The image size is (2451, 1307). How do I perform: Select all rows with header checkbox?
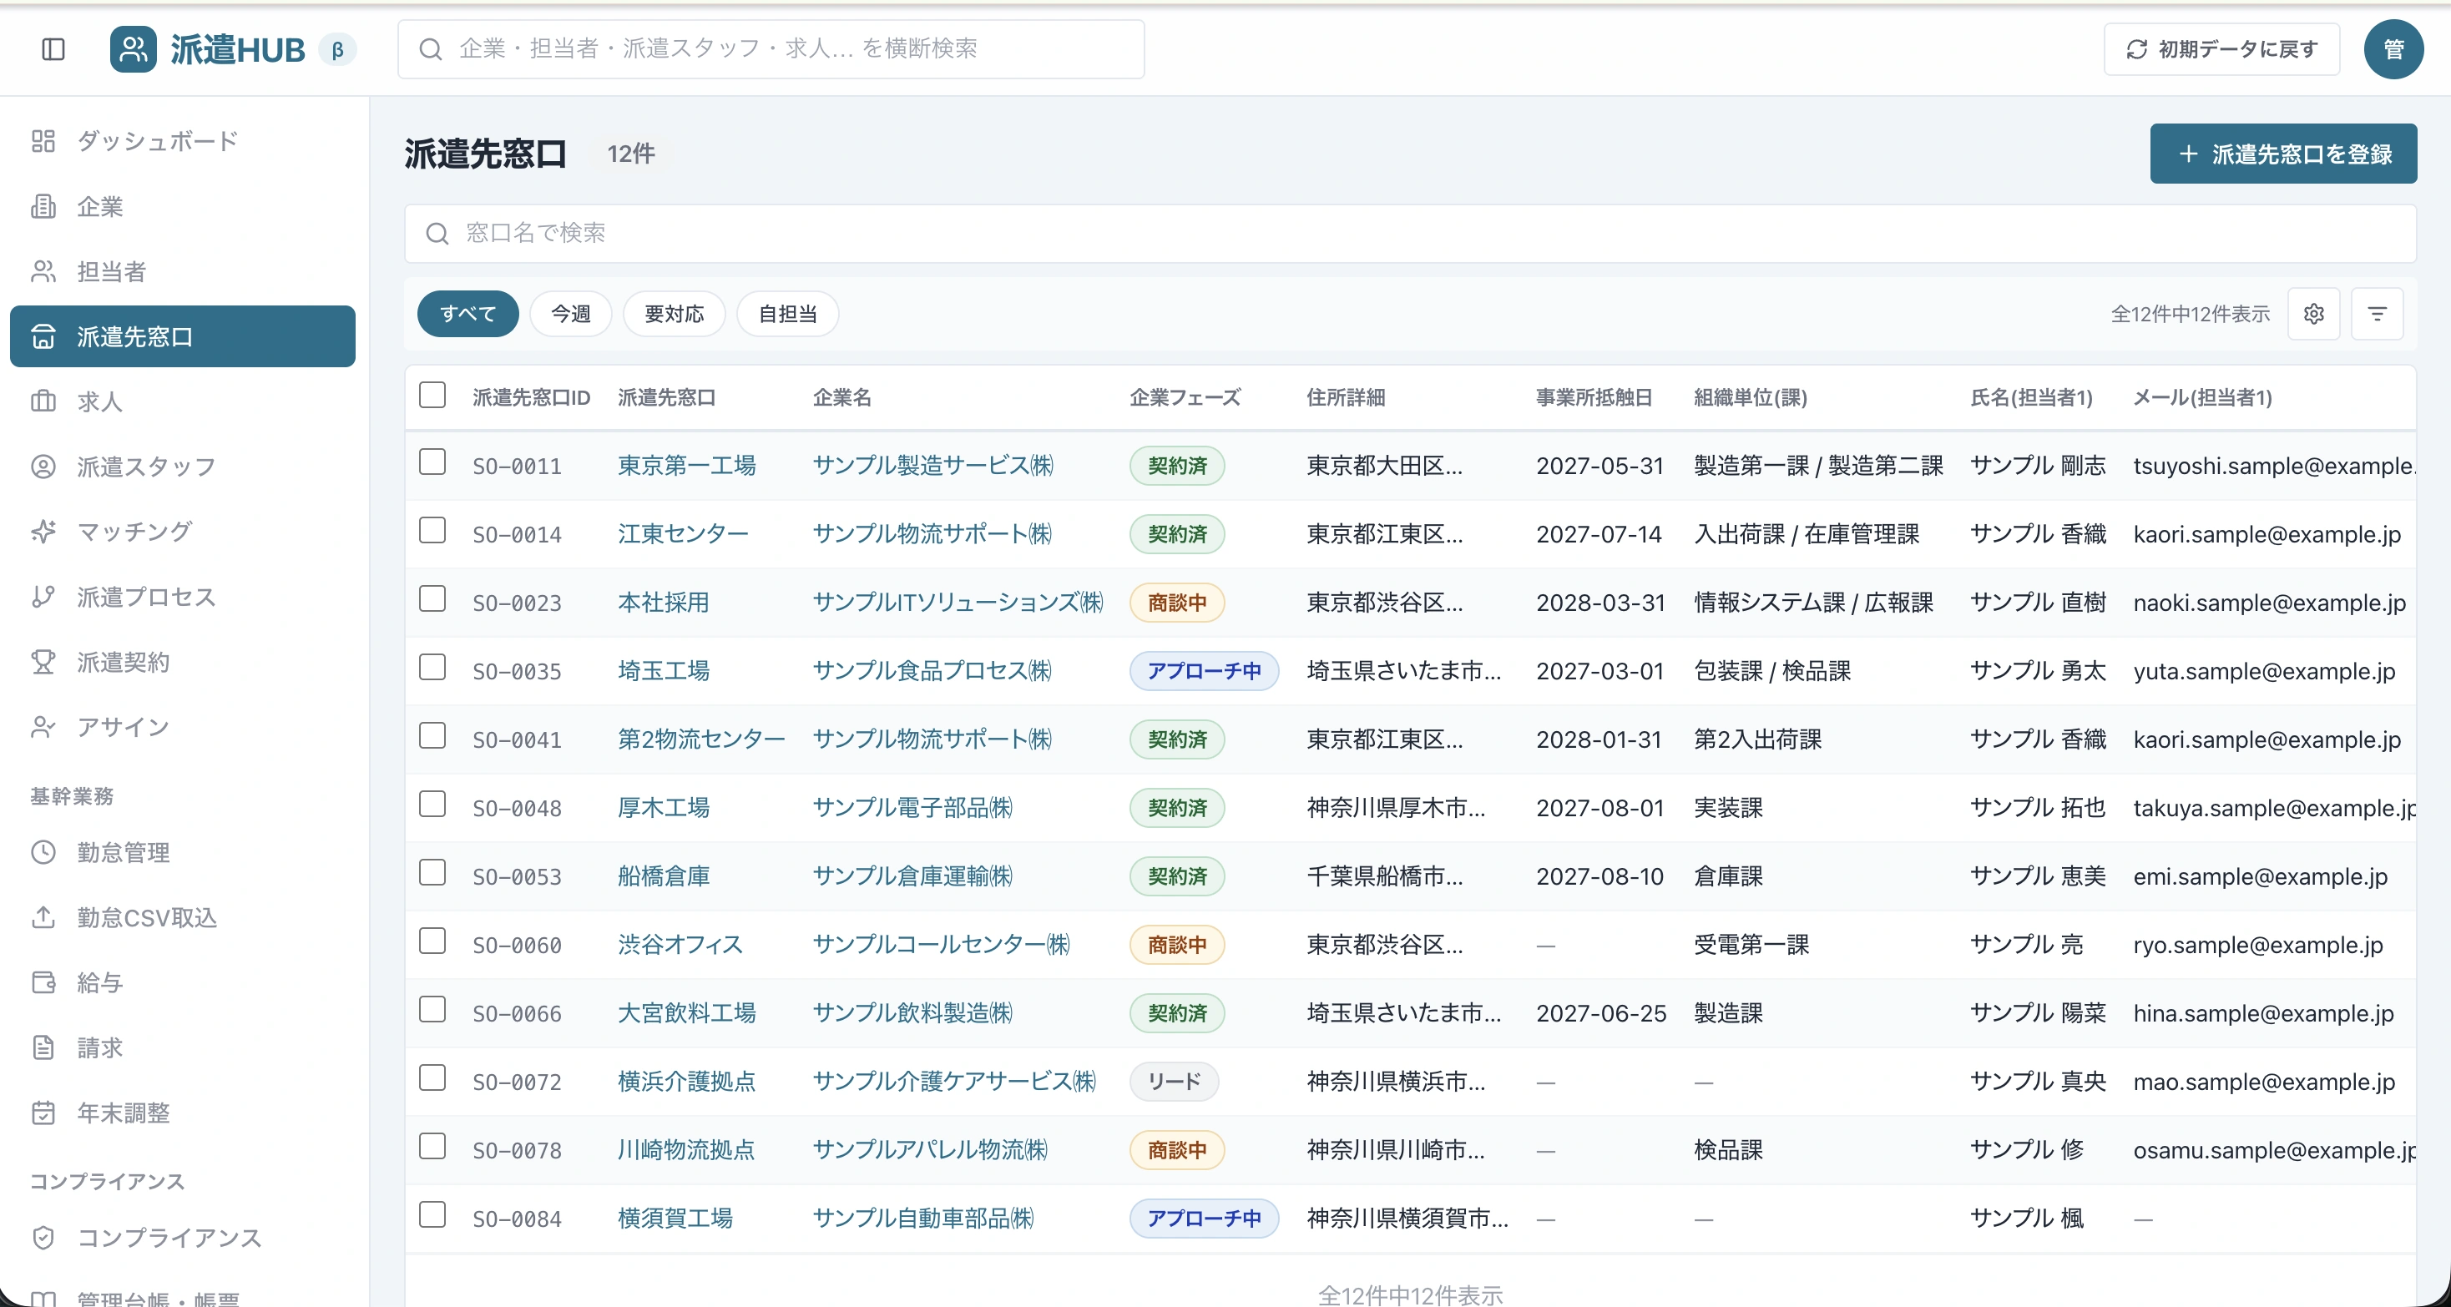click(432, 395)
